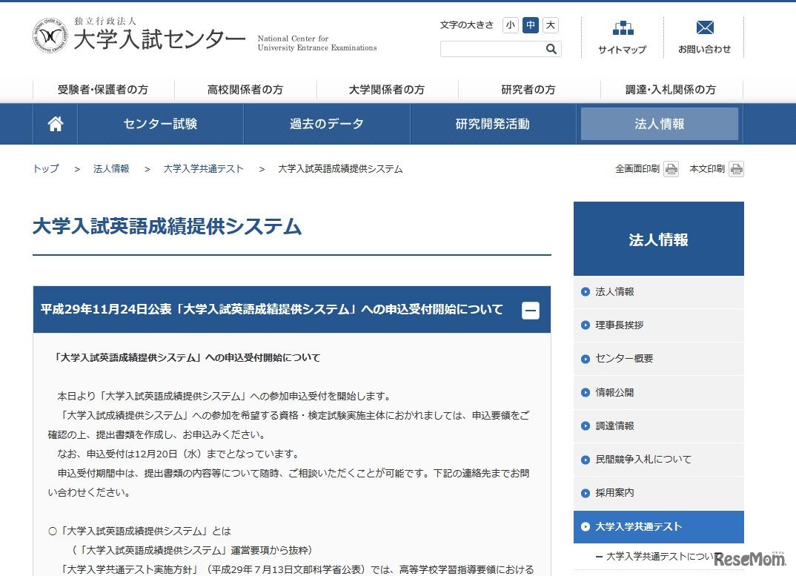The height and width of the screenshot is (576, 796).
Task: Select the home icon in the navigation bar
Action: pyautogui.click(x=55, y=124)
